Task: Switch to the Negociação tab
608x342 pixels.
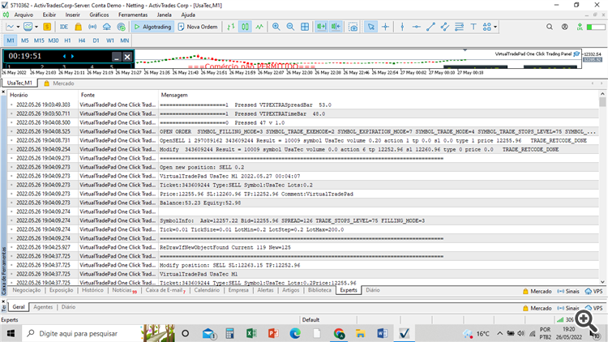Action: click(27, 290)
